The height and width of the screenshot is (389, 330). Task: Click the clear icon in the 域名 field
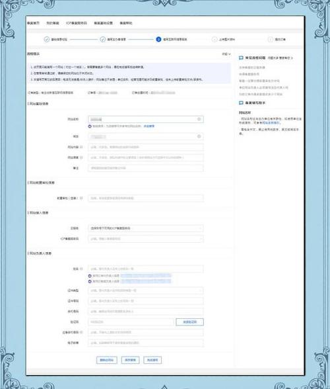click(199, 136)
